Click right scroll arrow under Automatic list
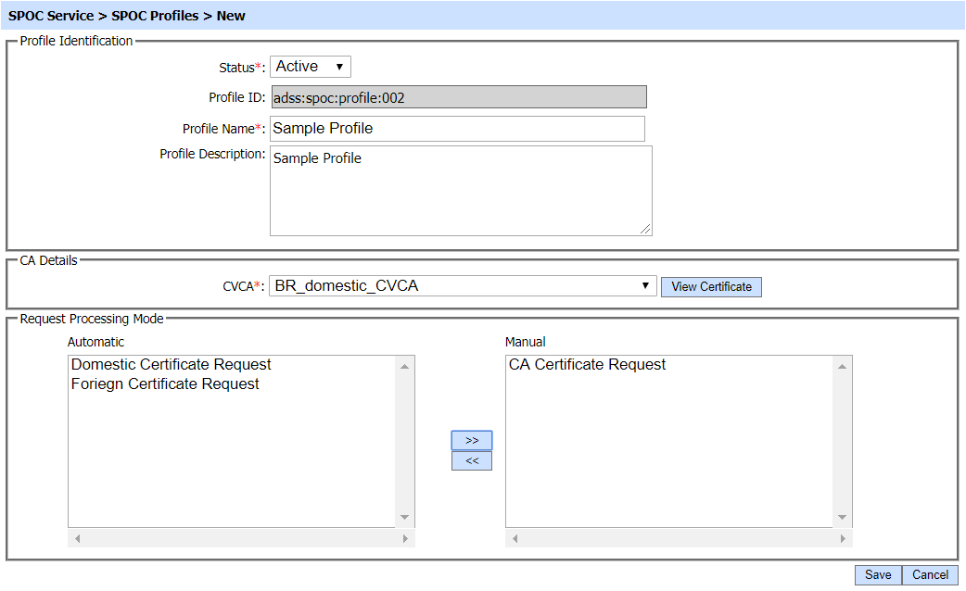The width and height of the screenshot is (966, 591). (x=404, y=538)
